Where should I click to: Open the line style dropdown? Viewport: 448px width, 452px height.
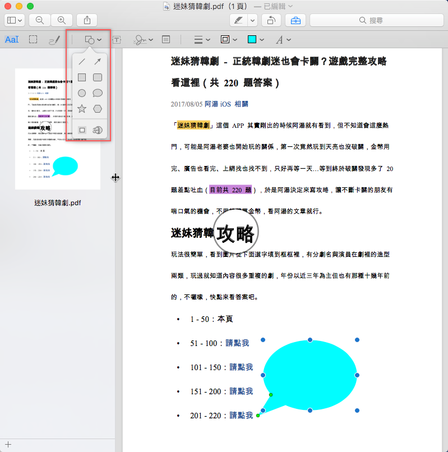202,40
